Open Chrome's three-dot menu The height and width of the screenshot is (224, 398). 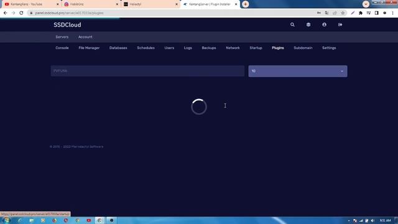(x=392, y=13)
